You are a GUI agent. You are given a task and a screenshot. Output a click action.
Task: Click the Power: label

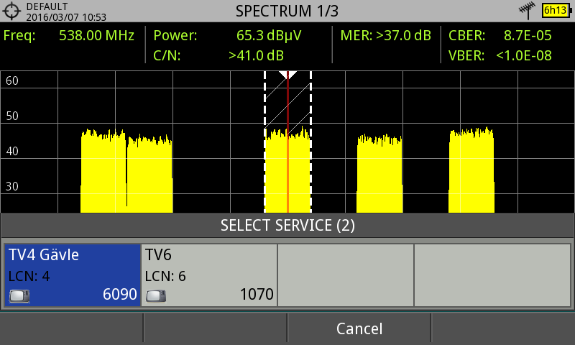[x=175, y=35]
